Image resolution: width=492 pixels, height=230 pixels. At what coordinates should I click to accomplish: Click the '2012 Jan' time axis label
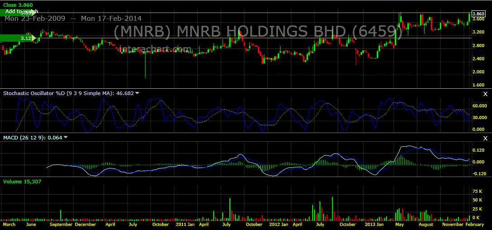pos(279,225)
